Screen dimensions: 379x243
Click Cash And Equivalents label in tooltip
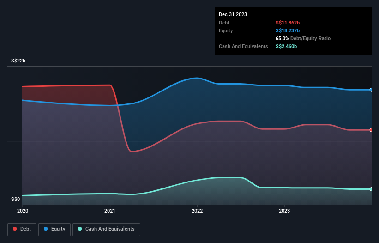(243, 46)
